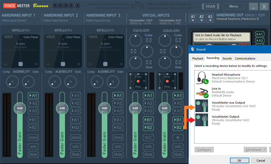
Task: Click the recorder A2 bus icon
Action: point(260,41)
